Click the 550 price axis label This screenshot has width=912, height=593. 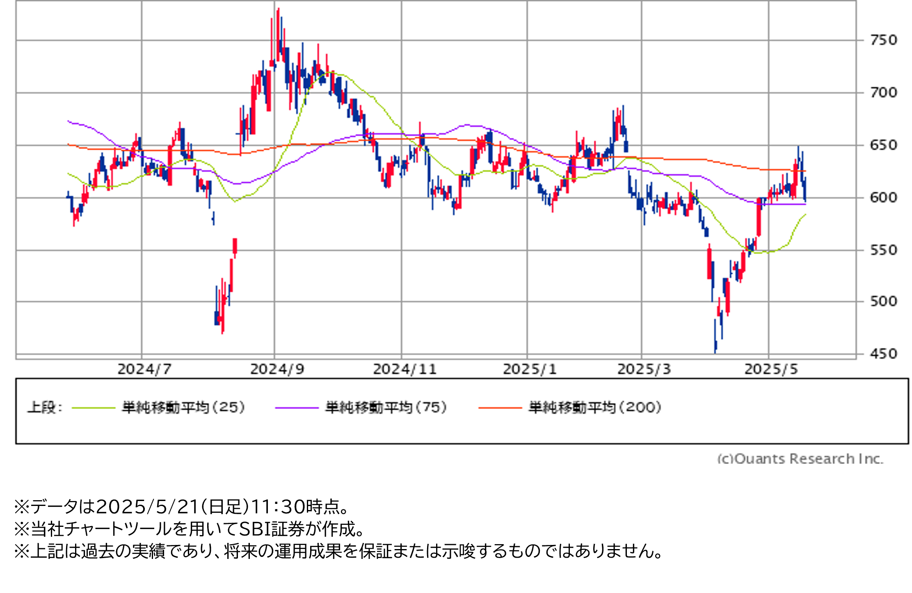(x=884, y=250)
